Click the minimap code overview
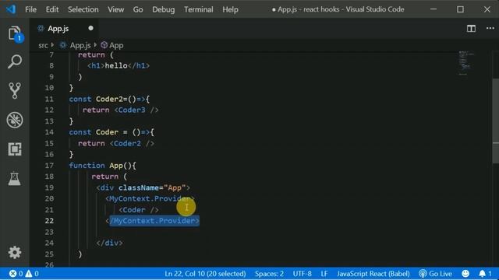The width and height of the screenshot is (499, 280). point(465,62)
